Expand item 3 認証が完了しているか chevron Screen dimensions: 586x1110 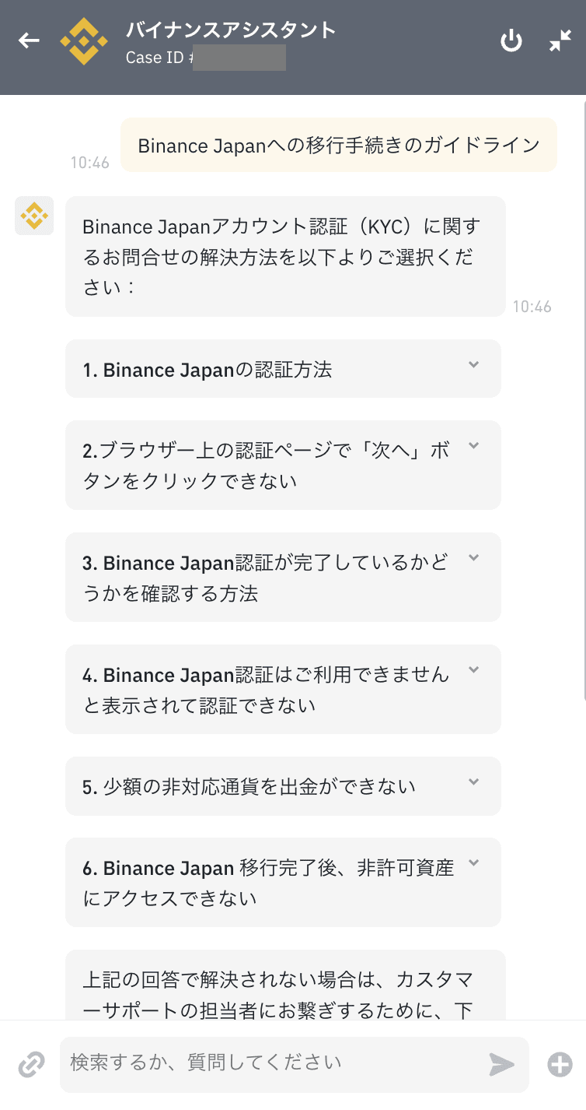474,557
